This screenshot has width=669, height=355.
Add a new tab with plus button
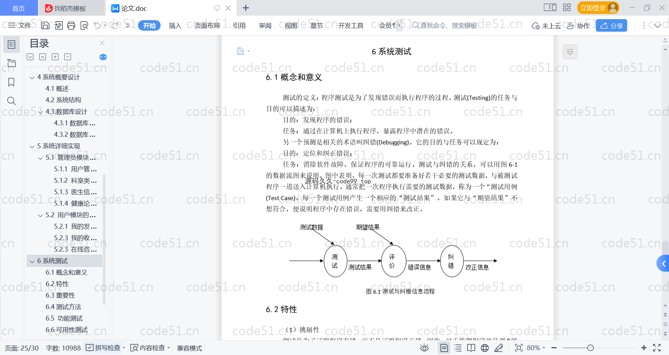pos(246,8)
